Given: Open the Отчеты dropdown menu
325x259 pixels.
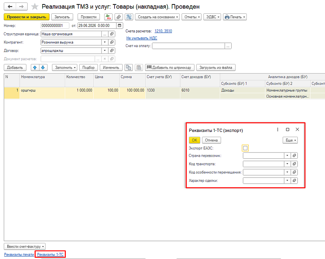Looking at the screenshot, I should (x=191, y=17).
